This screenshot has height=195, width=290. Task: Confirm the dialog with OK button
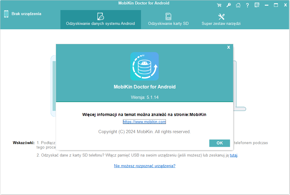coord(219,143)
